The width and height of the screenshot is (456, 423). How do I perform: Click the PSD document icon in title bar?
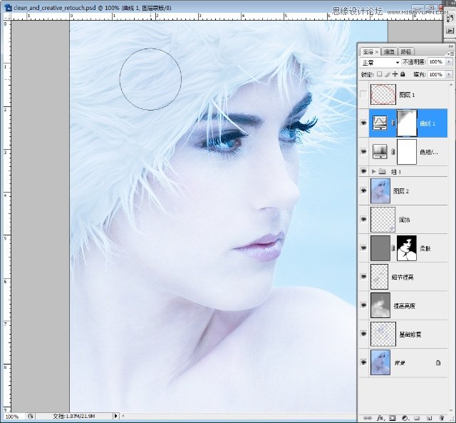[9, 8]
